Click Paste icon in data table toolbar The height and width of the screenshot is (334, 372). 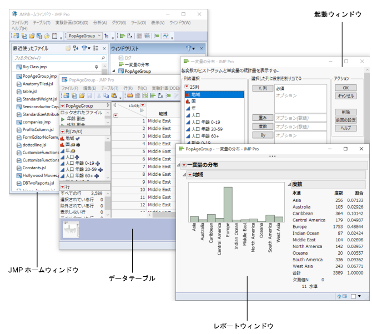click(x=114, y=95)
